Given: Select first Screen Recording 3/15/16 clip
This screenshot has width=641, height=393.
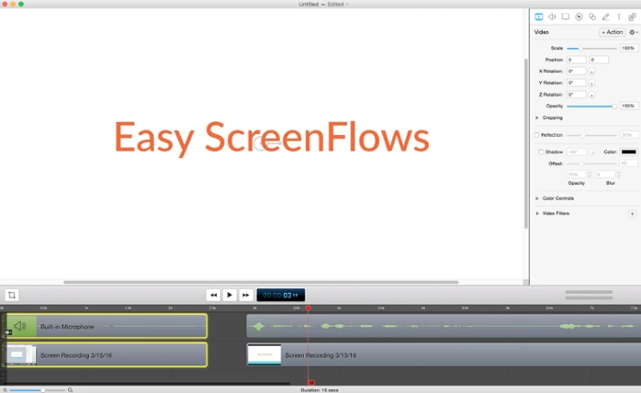Looking at the screenshot, I should click(107, 355).
